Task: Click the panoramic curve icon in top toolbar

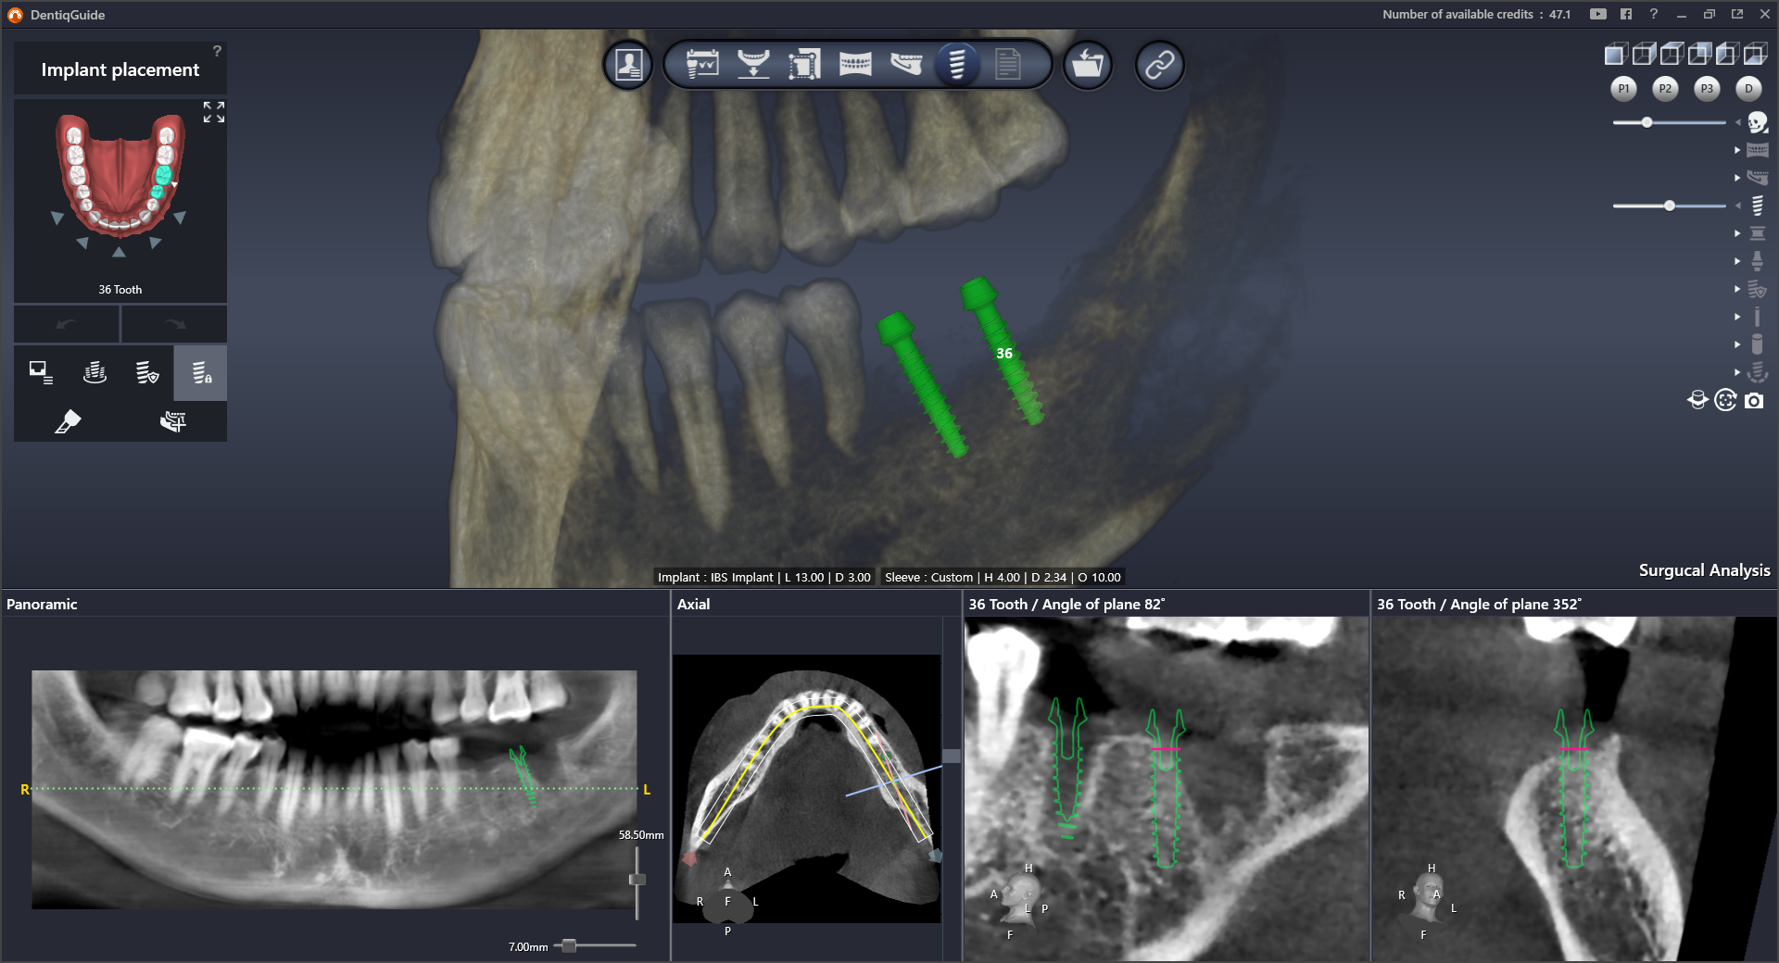Action: (x=855, y=64)
